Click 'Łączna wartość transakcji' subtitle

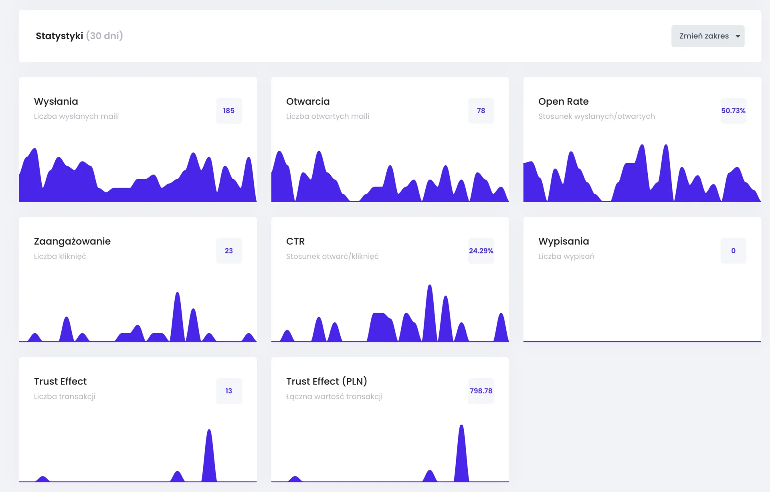coord(334,397)
